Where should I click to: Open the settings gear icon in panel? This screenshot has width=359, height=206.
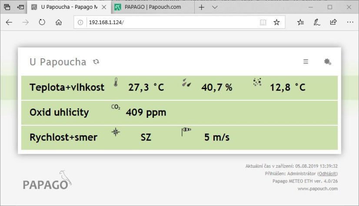(x=328, y=62)
